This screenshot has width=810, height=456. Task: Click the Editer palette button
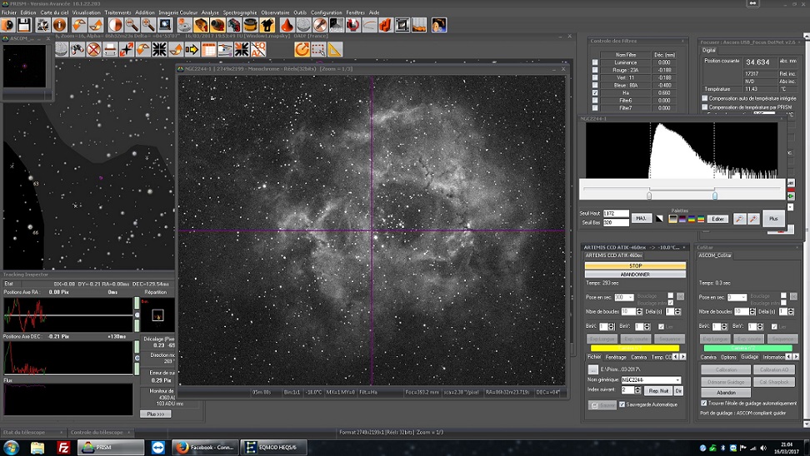tap(717, 219)
